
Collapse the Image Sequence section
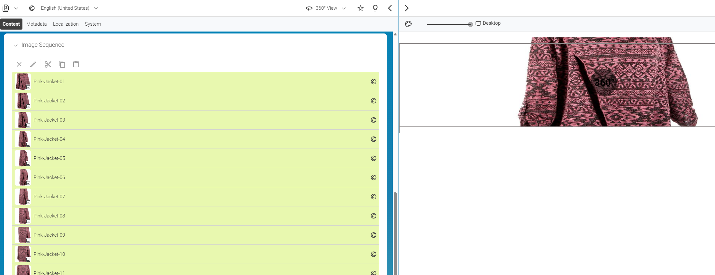click(15, 45)
